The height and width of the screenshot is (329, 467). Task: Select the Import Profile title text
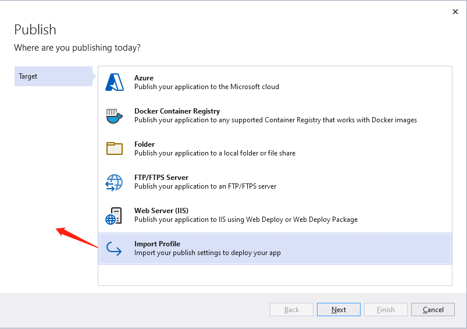pos(157,243)
